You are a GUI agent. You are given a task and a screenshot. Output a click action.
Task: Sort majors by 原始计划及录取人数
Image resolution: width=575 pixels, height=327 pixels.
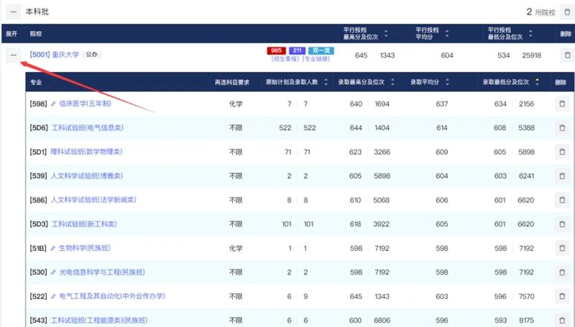point(325,82)
